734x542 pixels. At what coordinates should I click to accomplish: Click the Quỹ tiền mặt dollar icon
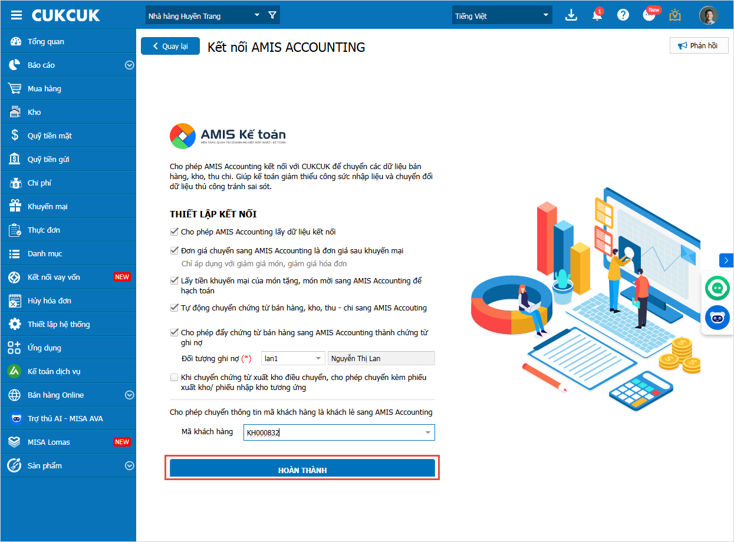click(15, 135)
